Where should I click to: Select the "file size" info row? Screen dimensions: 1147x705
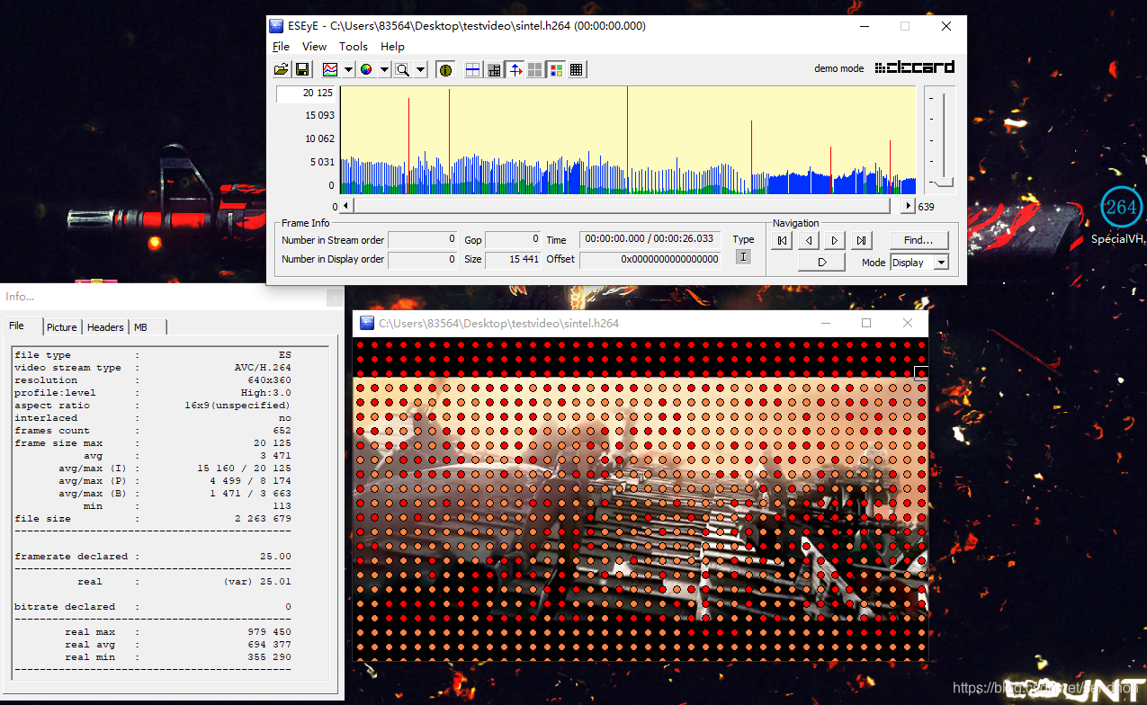153,519
